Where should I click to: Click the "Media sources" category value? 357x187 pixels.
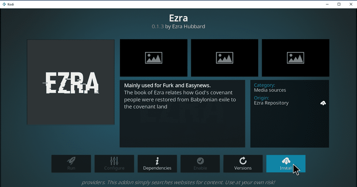[270, 90]
